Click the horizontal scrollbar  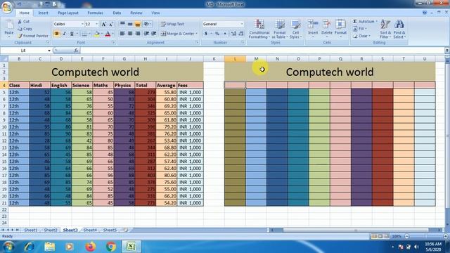pos(356,230)
